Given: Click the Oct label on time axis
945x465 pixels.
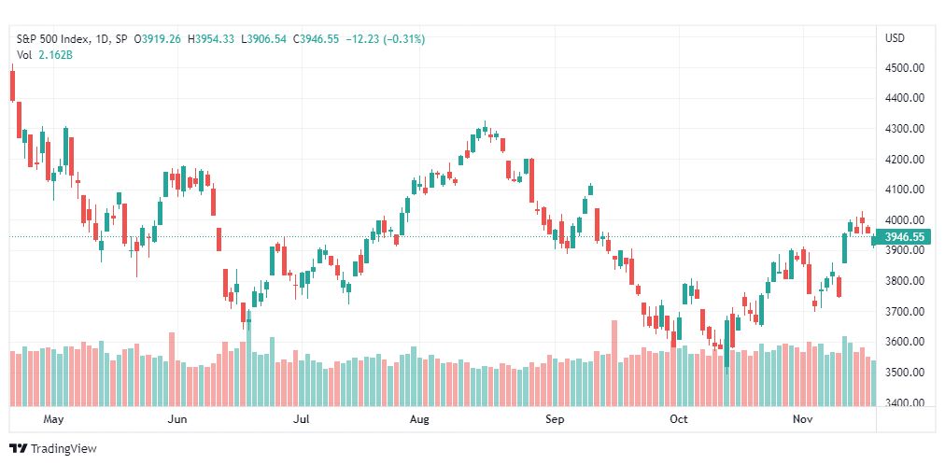Looking at the screenshot, I should pyautogui.click(x=679, y=418).
